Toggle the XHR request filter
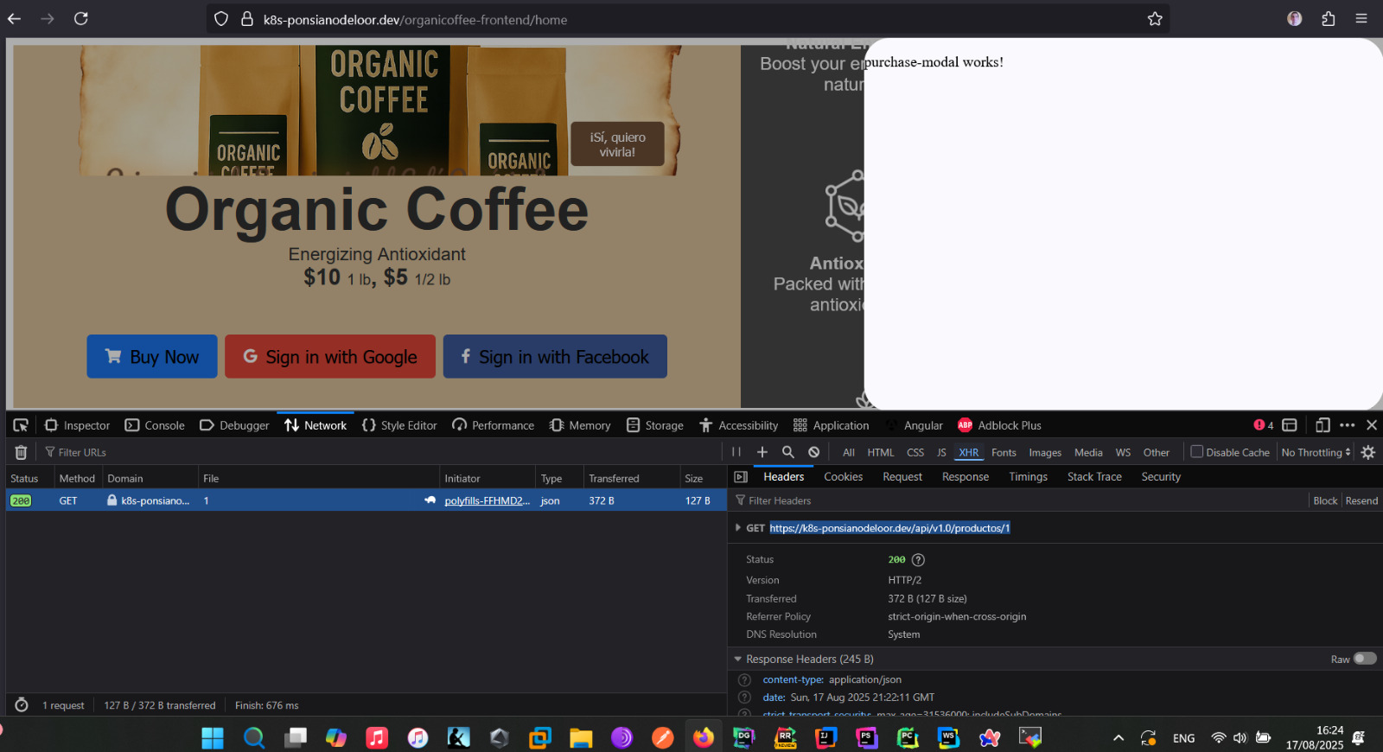1383x752 pixels. pos(969,452)
